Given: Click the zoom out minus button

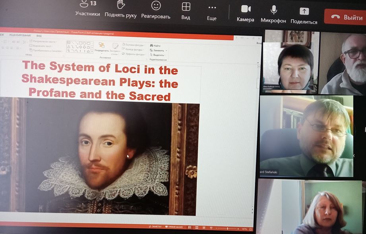Looking at the screenshot, I should [216, 228].
